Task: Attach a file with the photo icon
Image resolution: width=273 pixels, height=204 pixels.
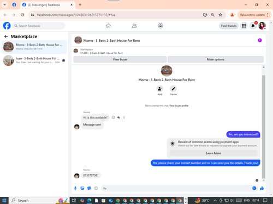Action: [x=82, y=188]
